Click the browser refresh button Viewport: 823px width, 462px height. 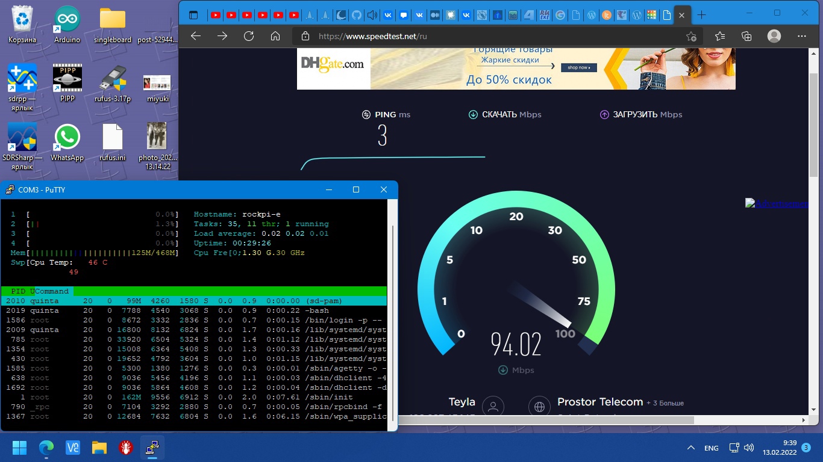(249, 36)
